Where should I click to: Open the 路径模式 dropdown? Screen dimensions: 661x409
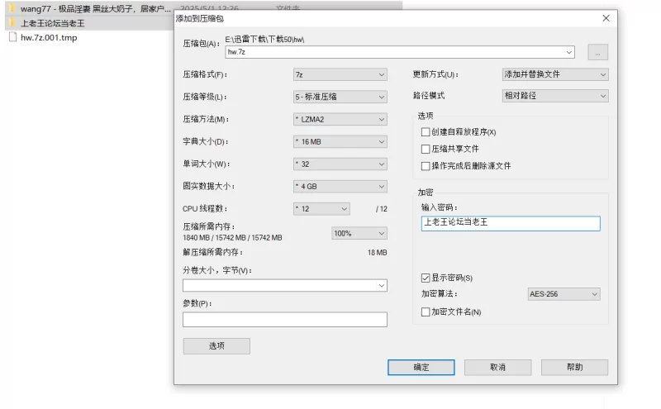(554, 96)
